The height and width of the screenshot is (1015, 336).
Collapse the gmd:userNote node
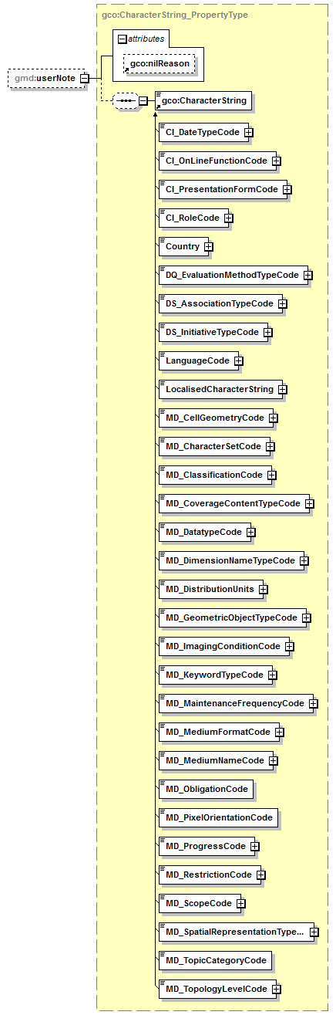tap(85, 78)
